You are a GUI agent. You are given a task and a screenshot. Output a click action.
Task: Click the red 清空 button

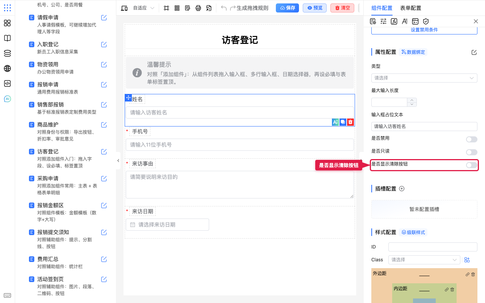(342, 8)
